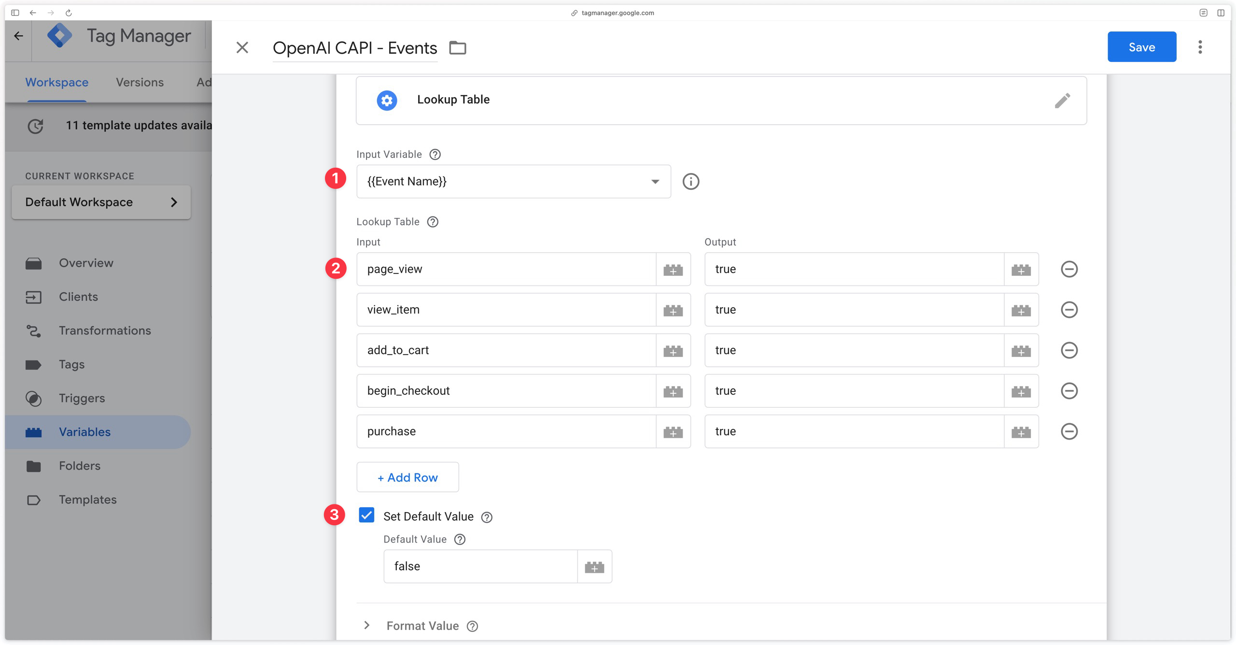Insert variable in Default Value field

(594, 566)
